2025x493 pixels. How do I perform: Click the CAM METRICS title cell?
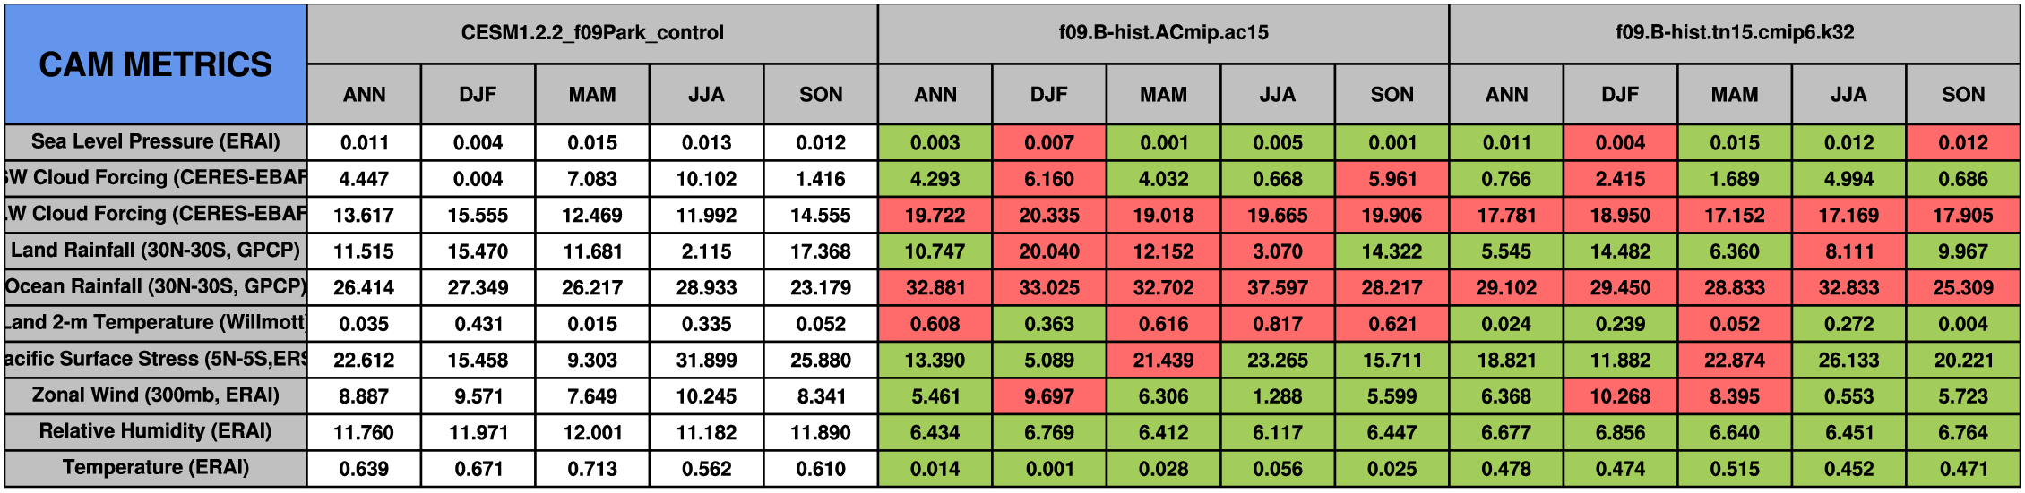[x=155, y=64]
